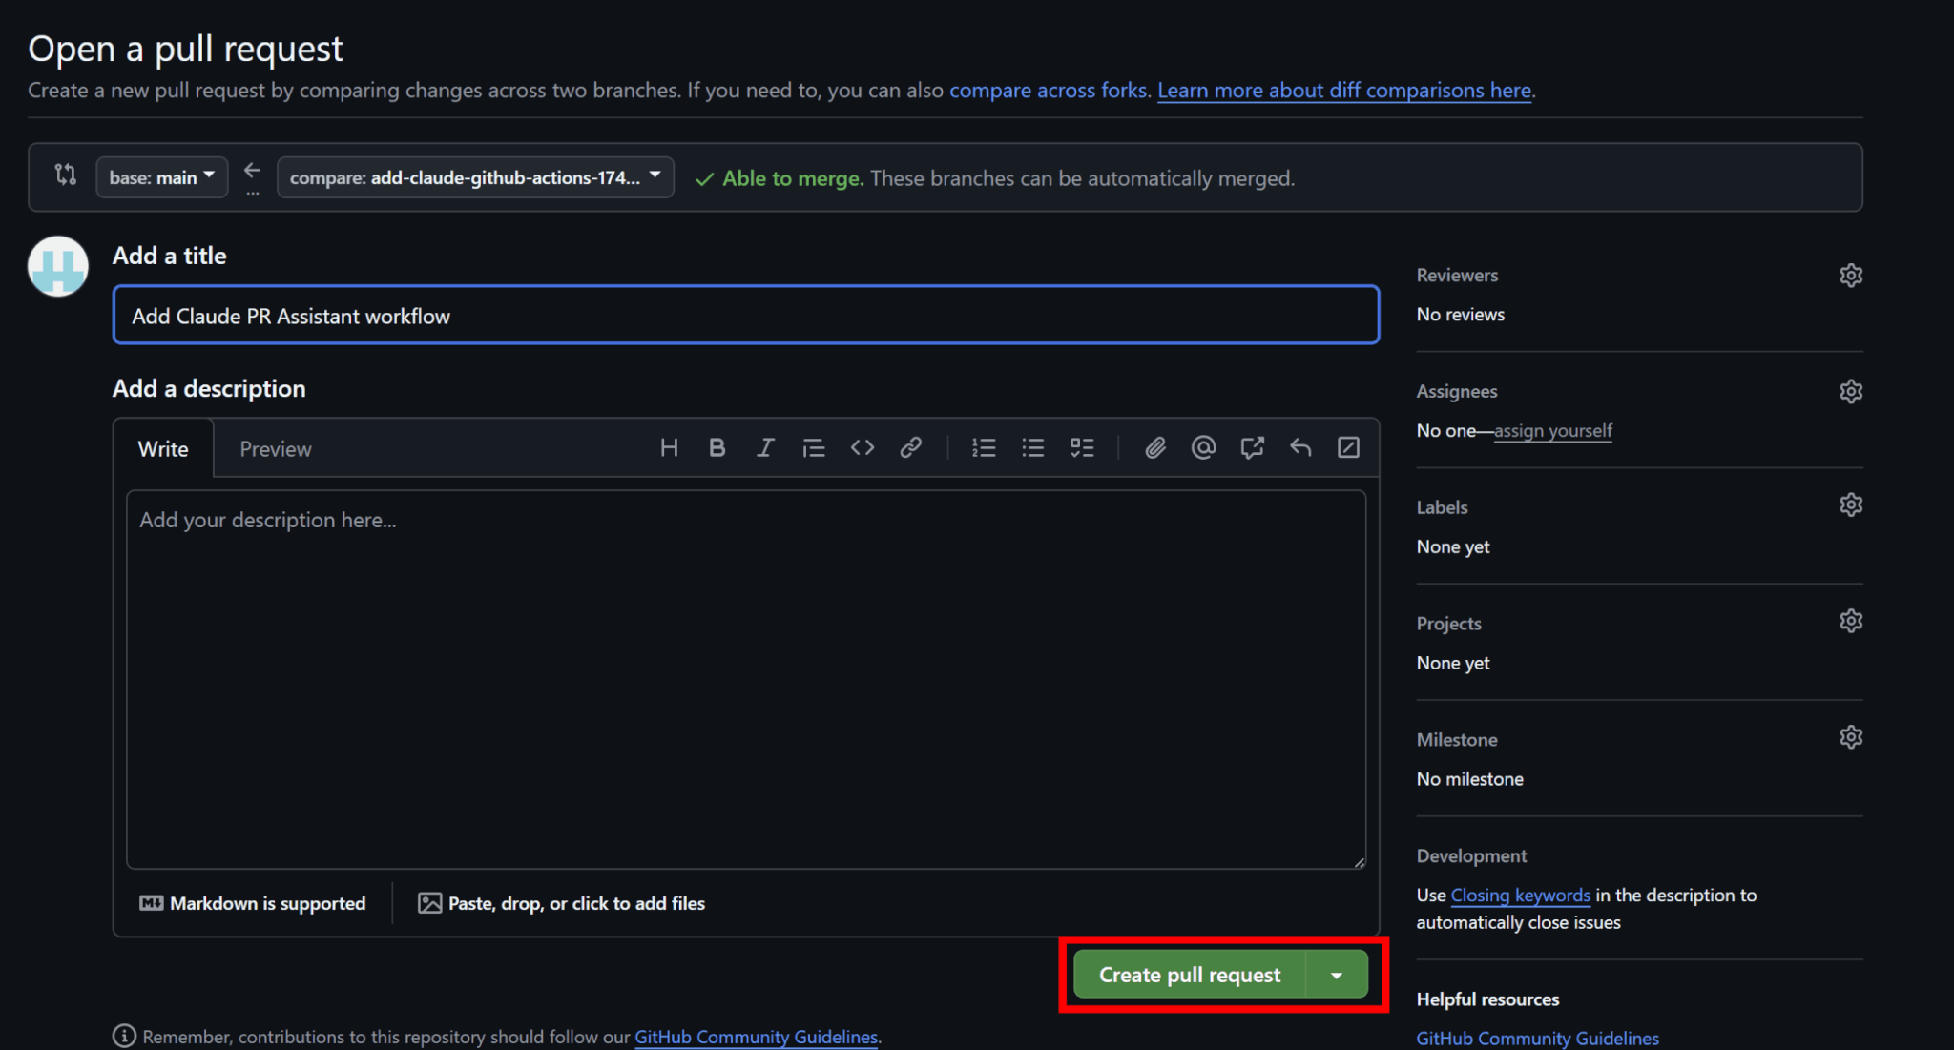Click the 'Able to merge.' status text
Screen dimensions: 1954x1050
point(792,178)
